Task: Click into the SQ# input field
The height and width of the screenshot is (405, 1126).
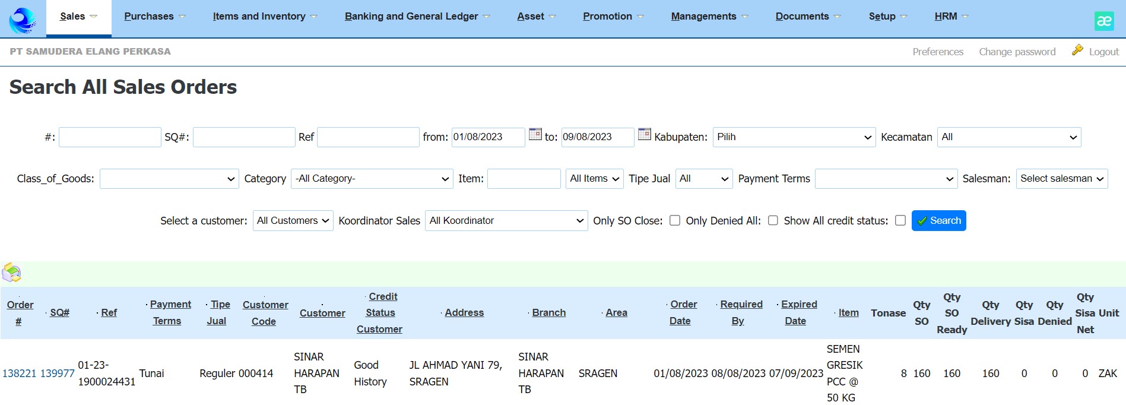Action: click(243, 137)
